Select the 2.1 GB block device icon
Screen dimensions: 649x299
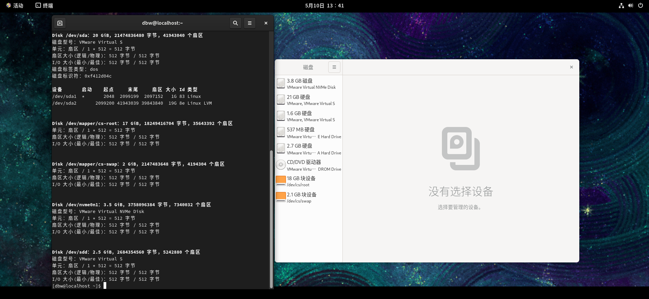(281, 197)
